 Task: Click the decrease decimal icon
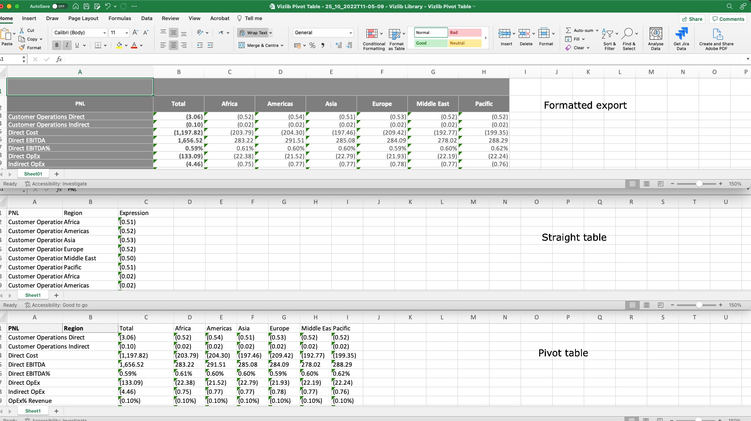coord(349,45)
